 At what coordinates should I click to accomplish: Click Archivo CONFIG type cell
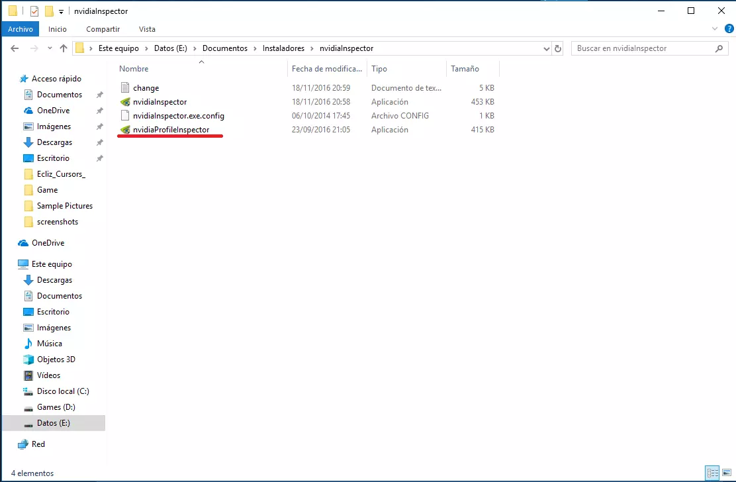pos(400,115)
